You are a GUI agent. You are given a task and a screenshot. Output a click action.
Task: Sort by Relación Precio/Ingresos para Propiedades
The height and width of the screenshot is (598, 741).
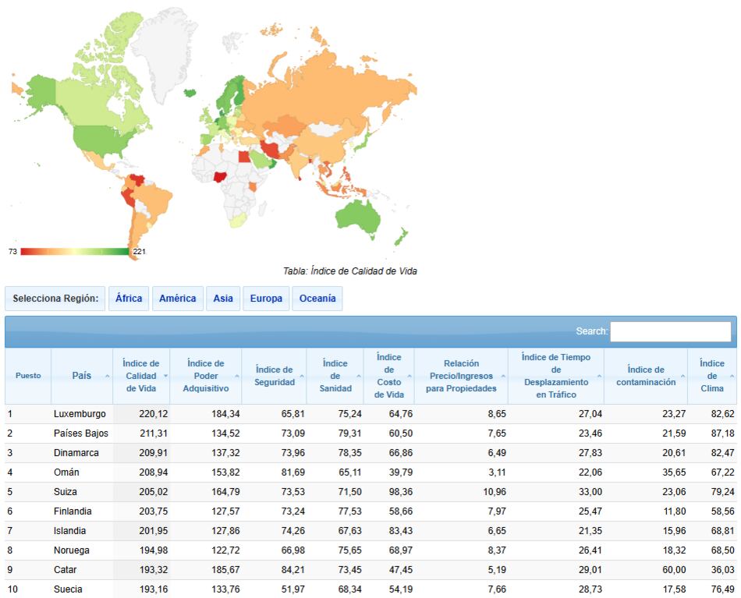pos(461,376)
